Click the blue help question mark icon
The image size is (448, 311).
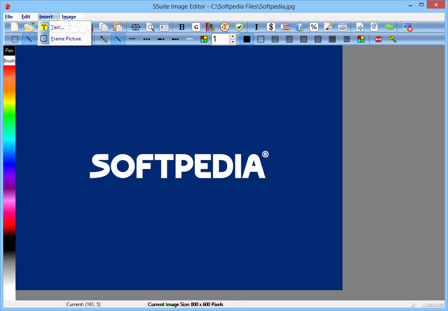[x=300, y=27]
